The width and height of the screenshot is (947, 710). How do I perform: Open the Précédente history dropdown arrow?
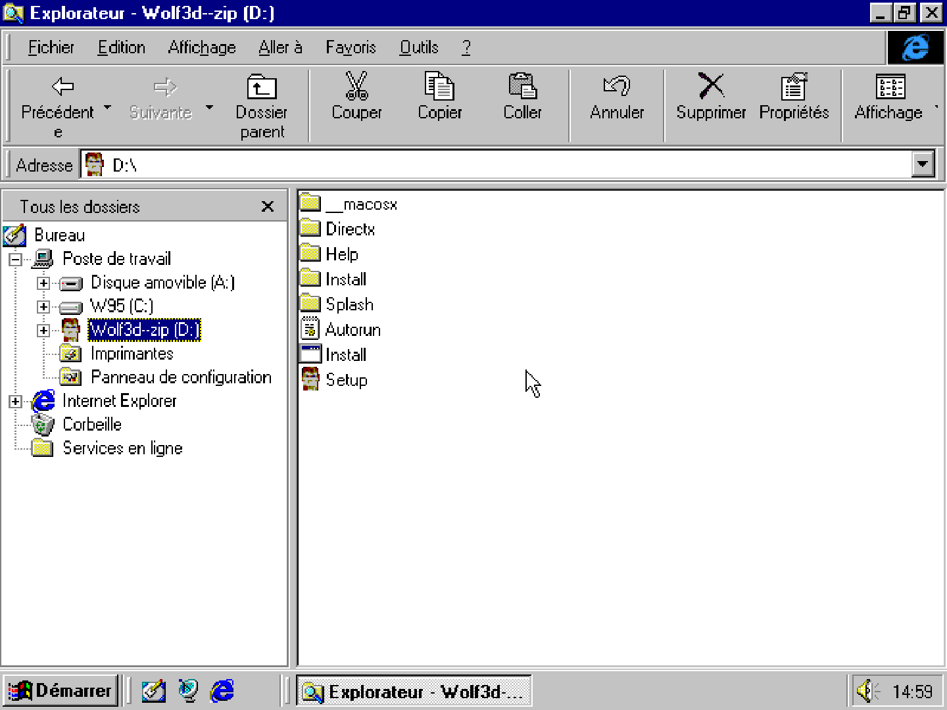click(x=108, y=106)
